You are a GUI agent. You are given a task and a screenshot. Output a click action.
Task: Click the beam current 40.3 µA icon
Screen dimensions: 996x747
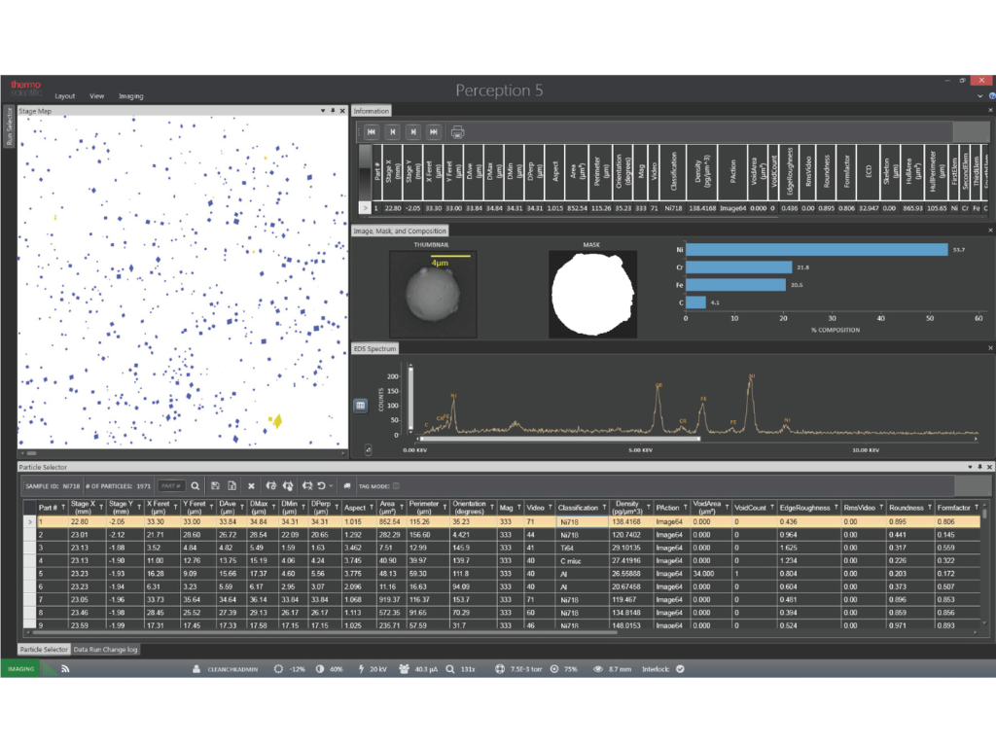point(404,669)
